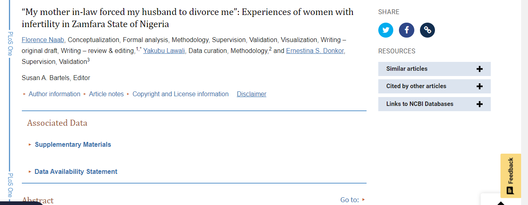Open Ernestina S. Donkor author link
This screenshot has height=205, width=528.
click(x=315, y=51)
